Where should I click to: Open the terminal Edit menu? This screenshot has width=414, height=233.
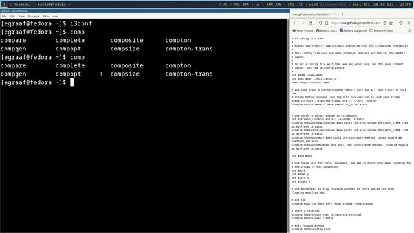(12, 16)
